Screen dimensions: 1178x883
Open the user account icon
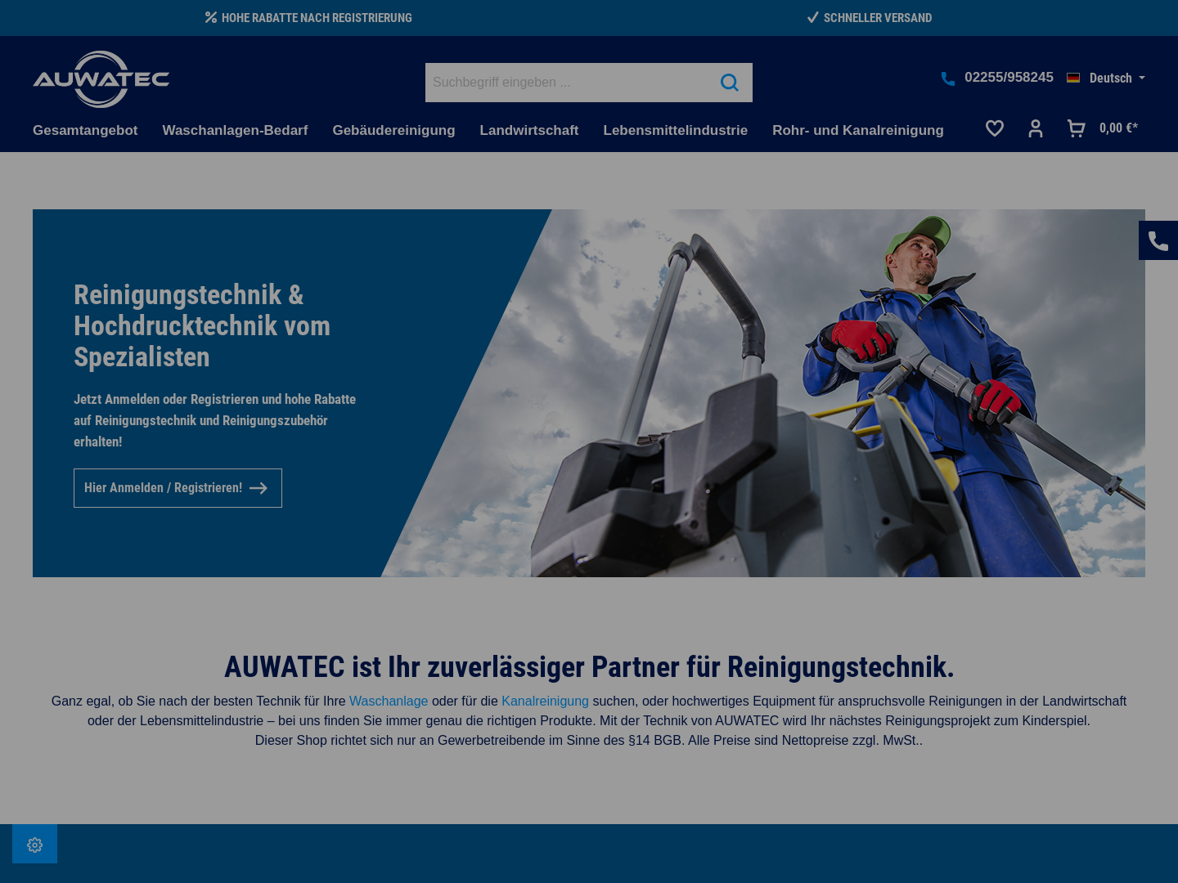[1036, 128]
